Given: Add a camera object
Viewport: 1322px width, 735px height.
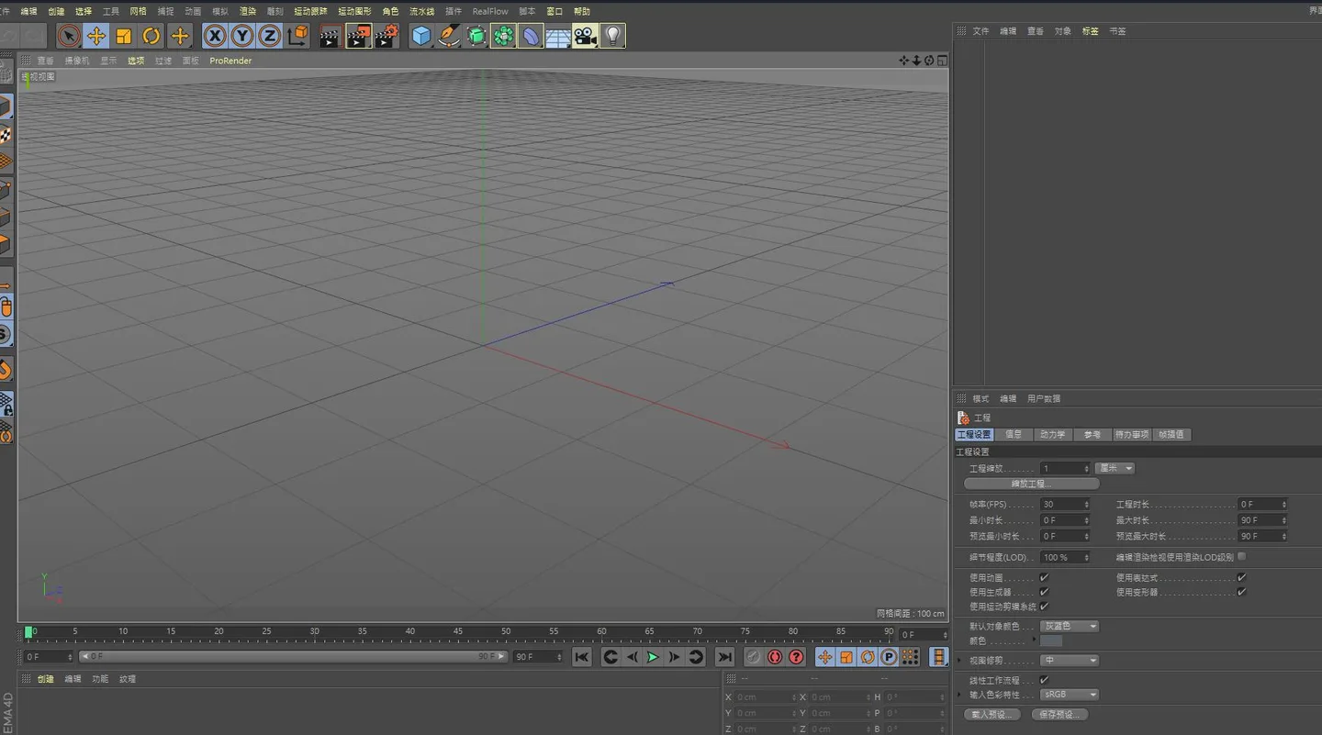Looking at the screenshot, I should 585,36.
